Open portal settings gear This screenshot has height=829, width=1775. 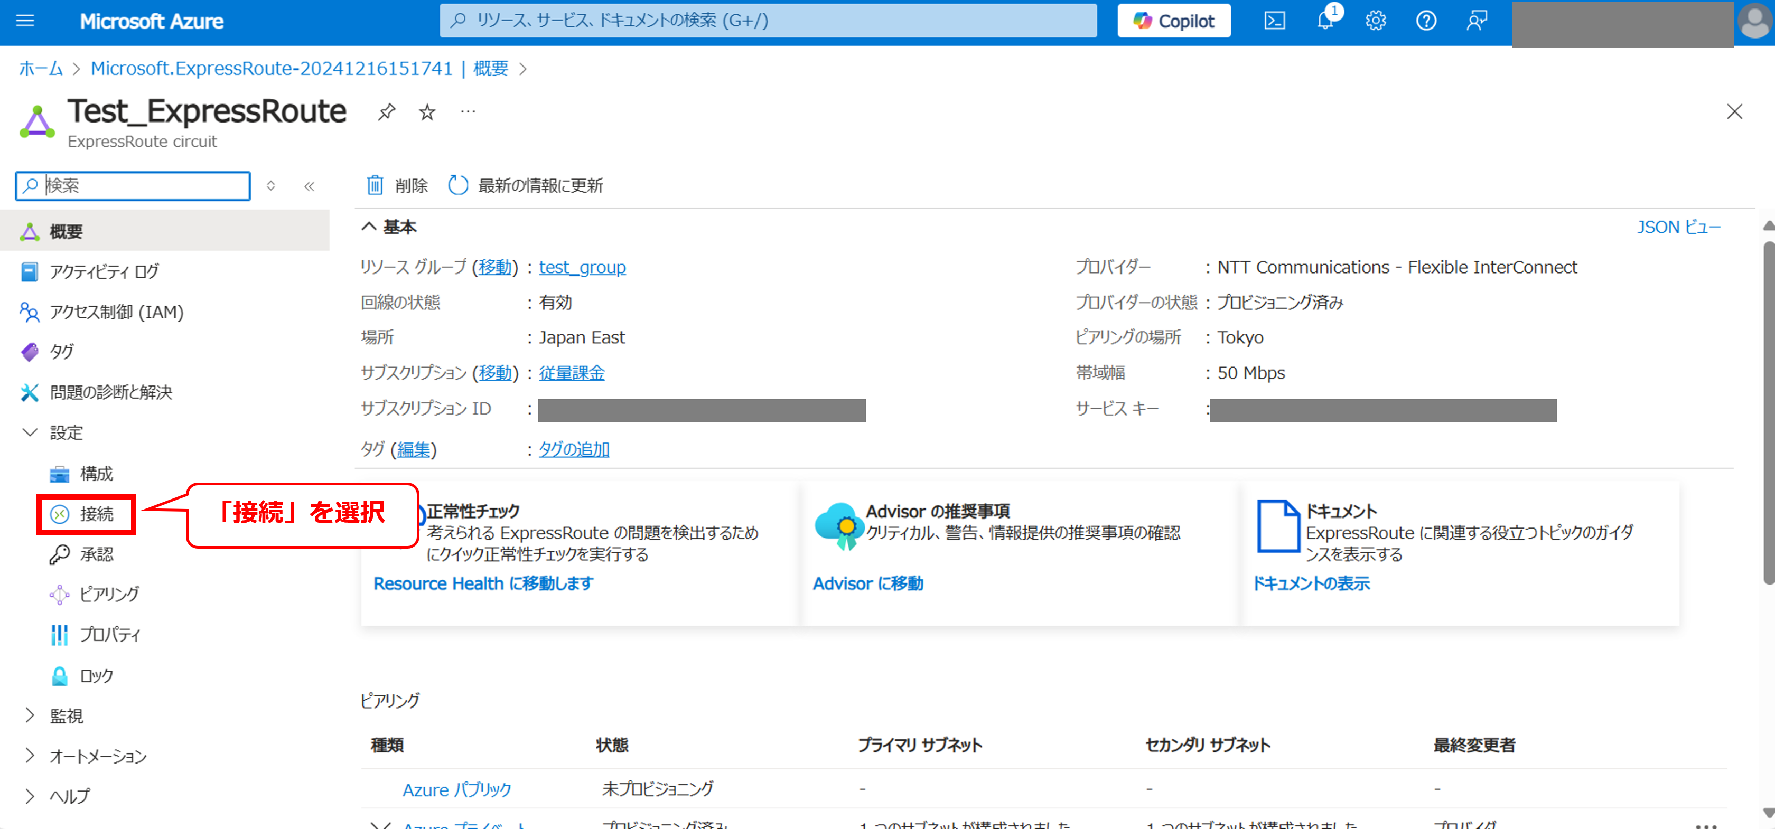[x=1375, y=21]
